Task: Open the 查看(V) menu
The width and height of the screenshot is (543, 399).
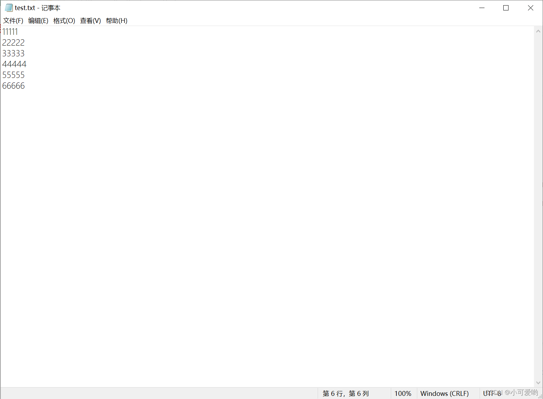Action: click(x=91, y=21)
